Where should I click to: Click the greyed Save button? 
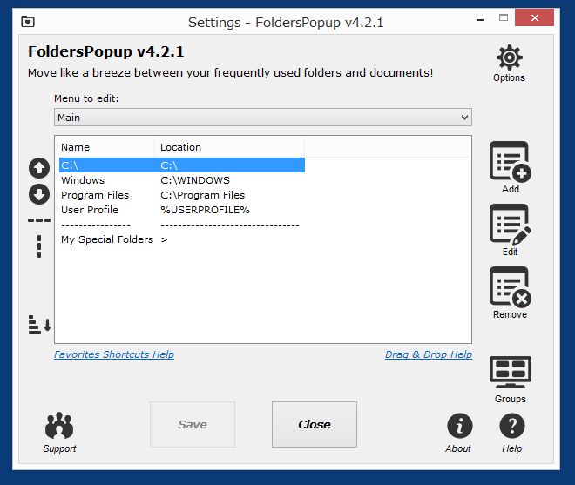(x=193, y=424)
